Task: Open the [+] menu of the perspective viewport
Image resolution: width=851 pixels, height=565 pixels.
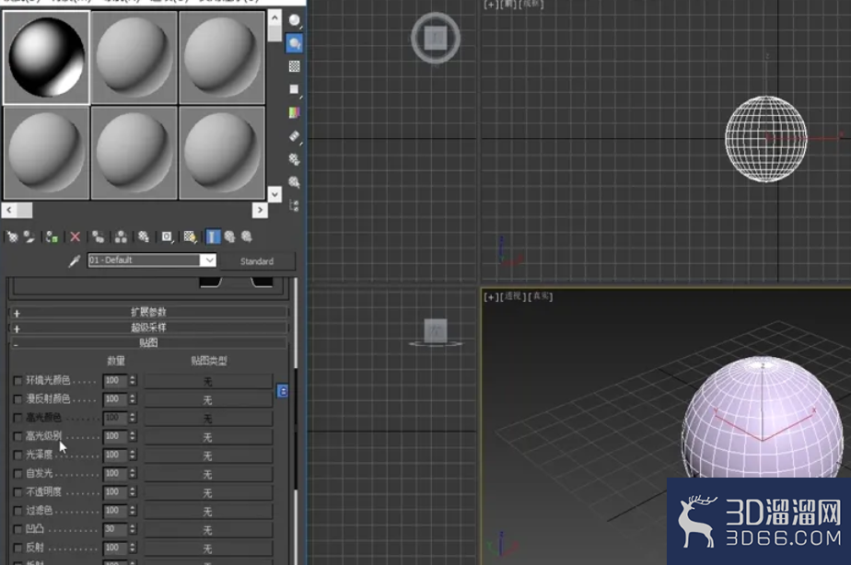Action: [491, 296]
